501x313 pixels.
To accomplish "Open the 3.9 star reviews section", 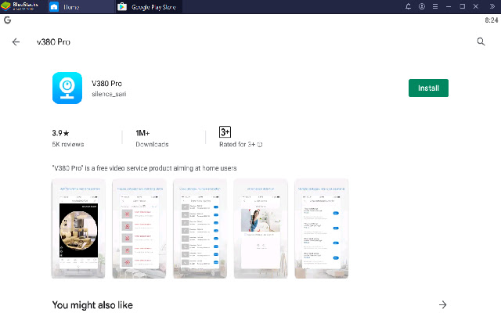I will (68, 139).
